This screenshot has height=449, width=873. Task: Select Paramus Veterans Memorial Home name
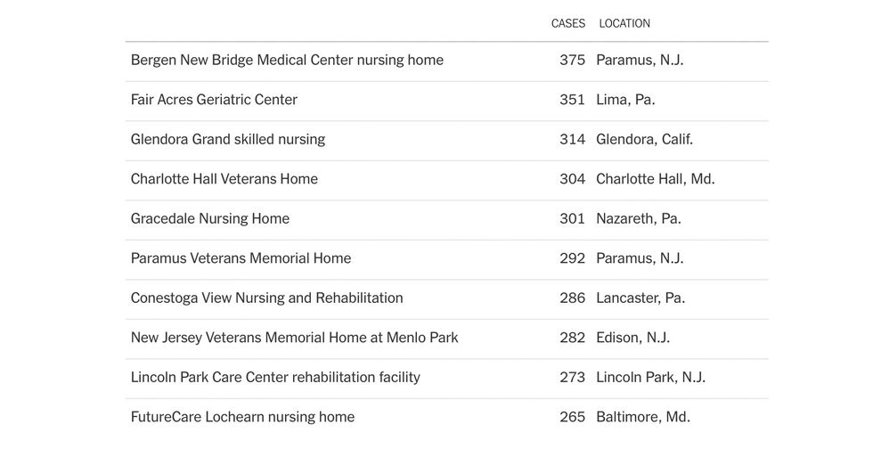241,258
